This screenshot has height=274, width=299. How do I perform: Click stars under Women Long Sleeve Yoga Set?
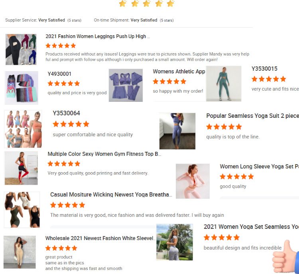pos(236,177)
